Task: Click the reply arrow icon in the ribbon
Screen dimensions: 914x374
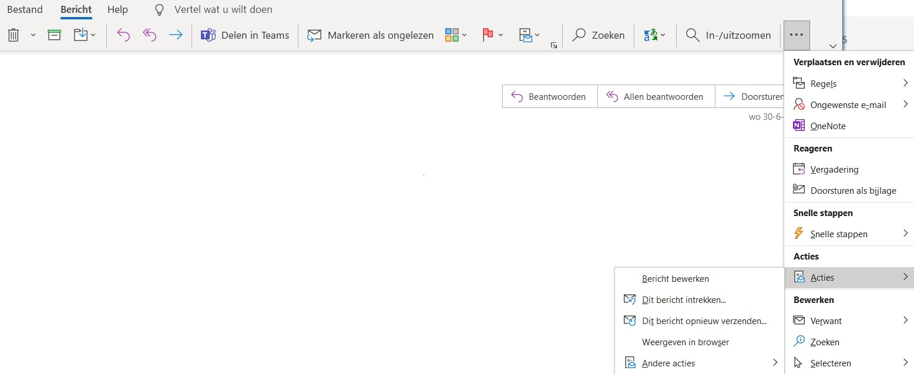Action: (123, 35)
